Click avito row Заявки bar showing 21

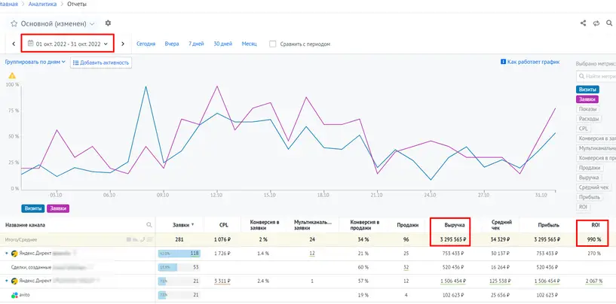tap(179, 295)
